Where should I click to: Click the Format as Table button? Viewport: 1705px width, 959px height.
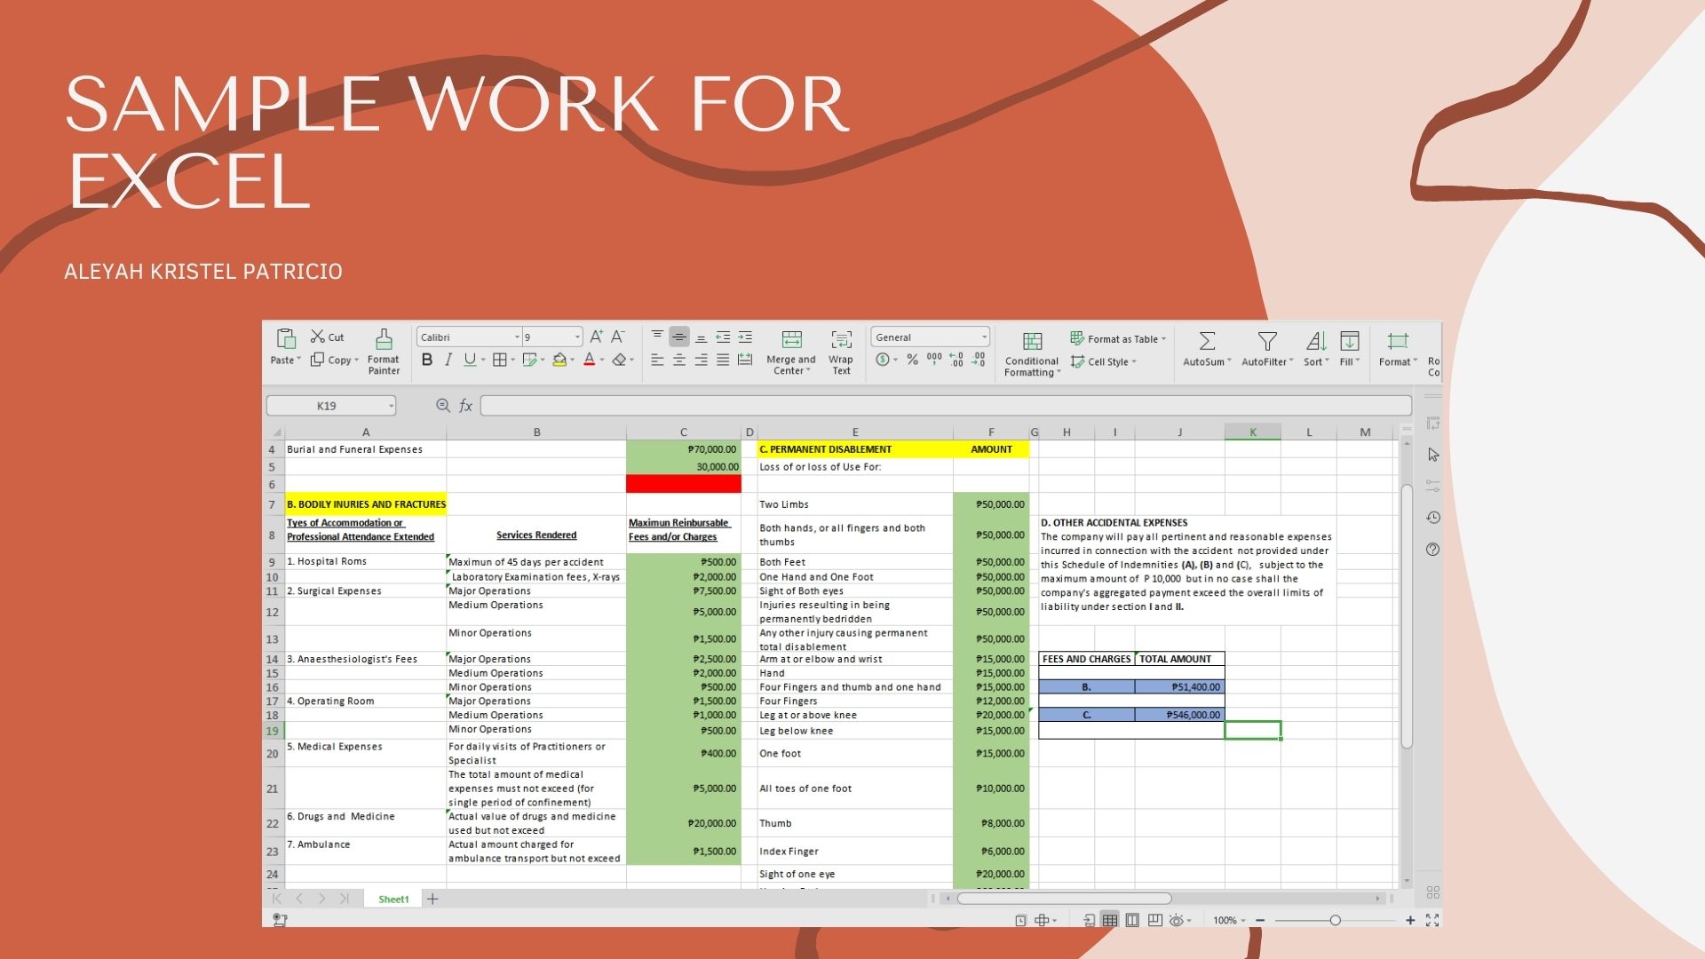[1117, 338]
